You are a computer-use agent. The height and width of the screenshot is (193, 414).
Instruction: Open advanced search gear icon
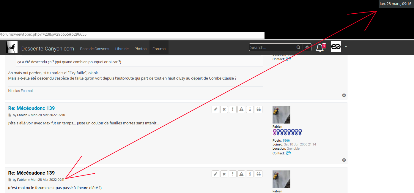coord(307,48)
